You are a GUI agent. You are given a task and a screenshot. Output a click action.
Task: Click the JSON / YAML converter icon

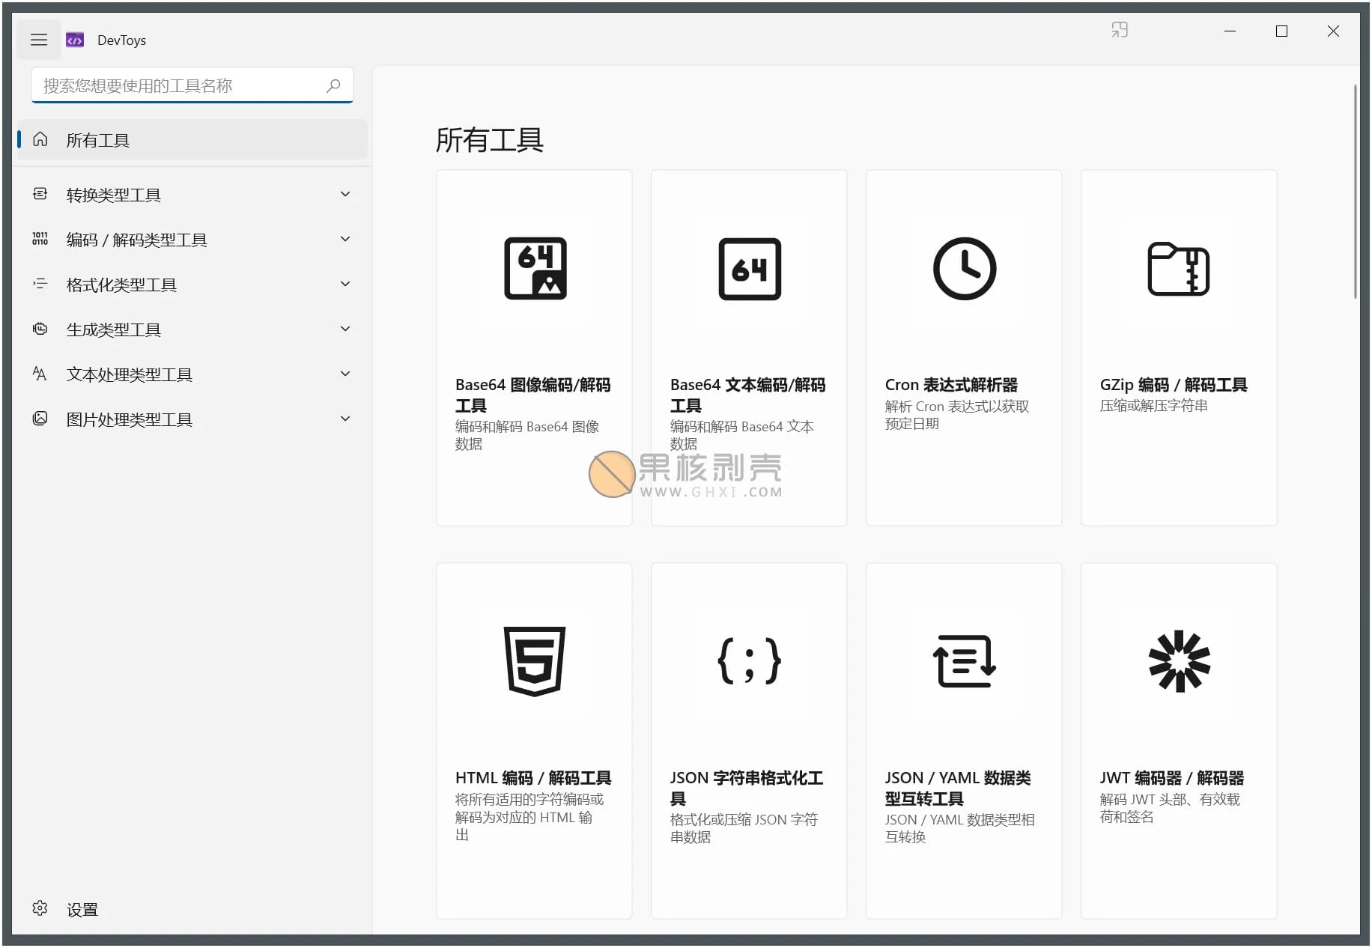coord(965,661)
